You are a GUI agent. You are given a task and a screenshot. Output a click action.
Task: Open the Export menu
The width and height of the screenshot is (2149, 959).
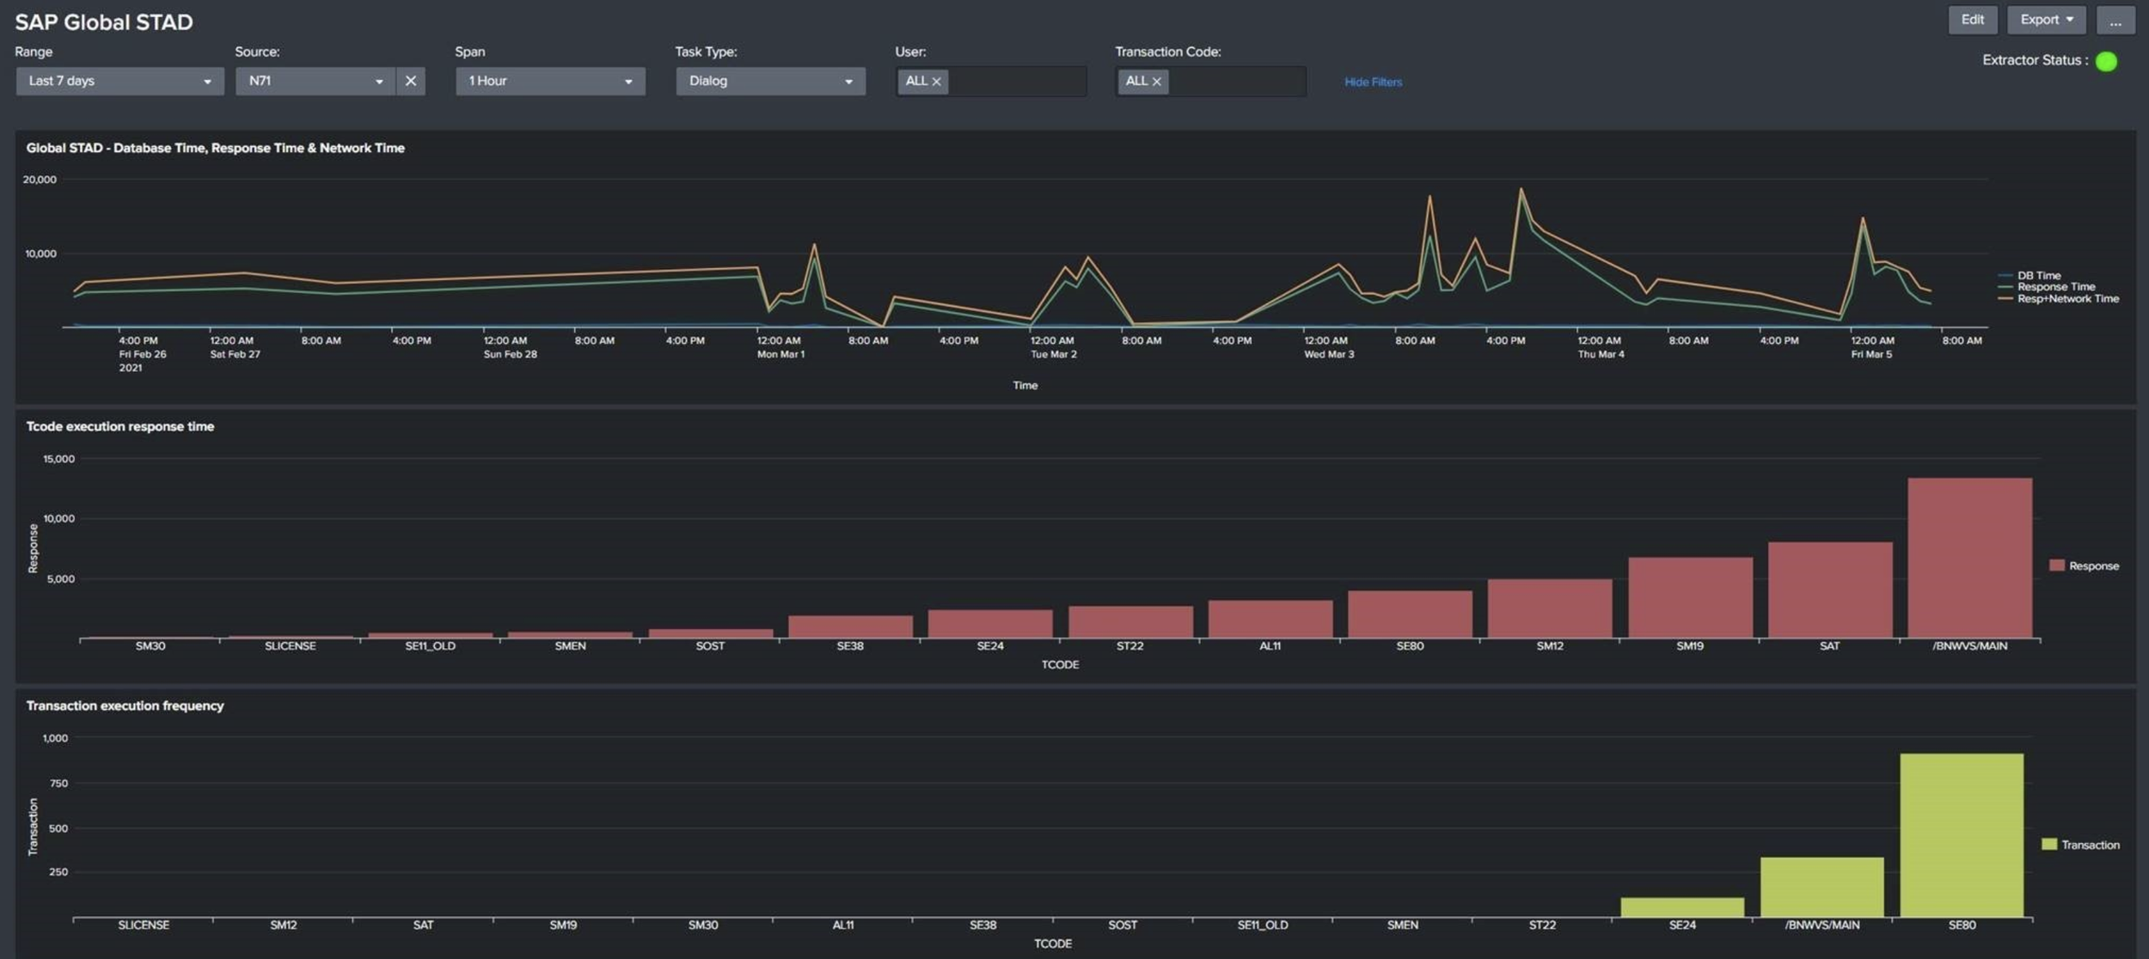(2046, 21)
